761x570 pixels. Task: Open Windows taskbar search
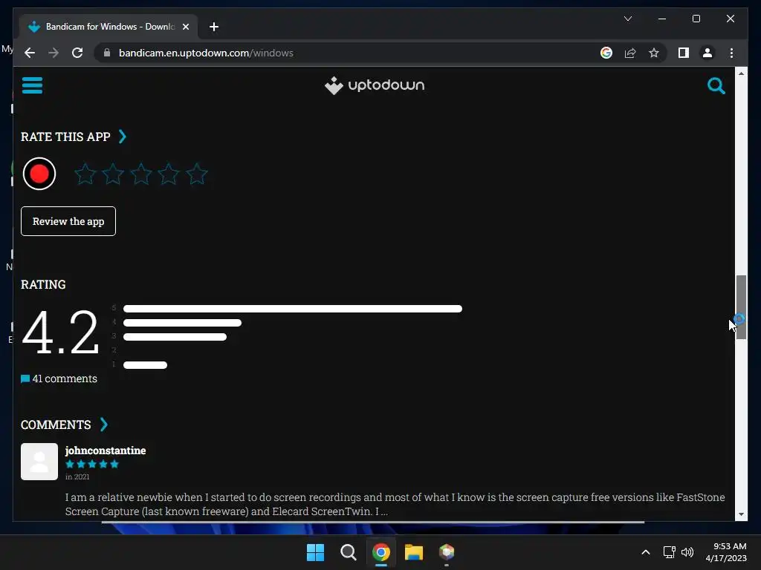click(x=348, y=552)
